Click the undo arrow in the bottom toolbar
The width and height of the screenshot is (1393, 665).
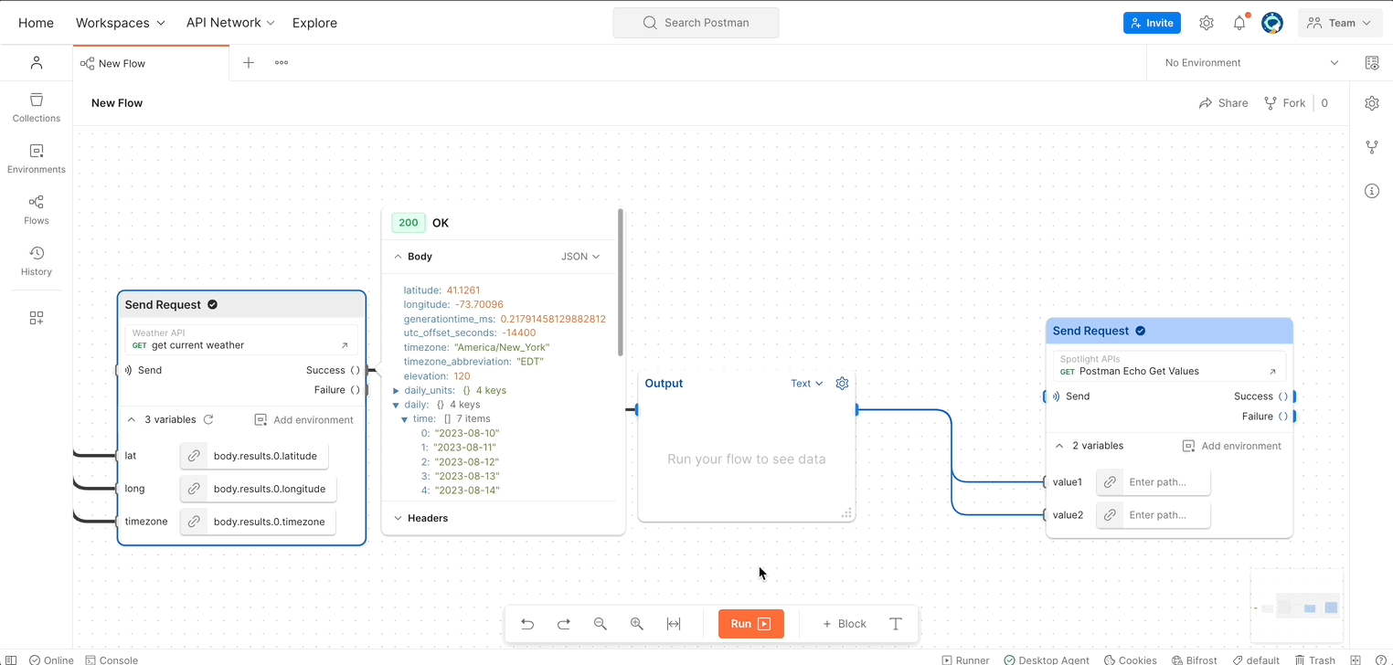click(527, 624)
